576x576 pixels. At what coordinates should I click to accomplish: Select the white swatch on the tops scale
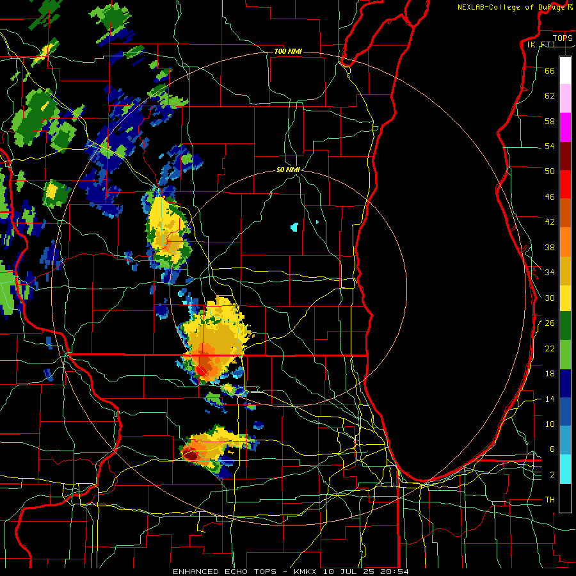(565, 70)
